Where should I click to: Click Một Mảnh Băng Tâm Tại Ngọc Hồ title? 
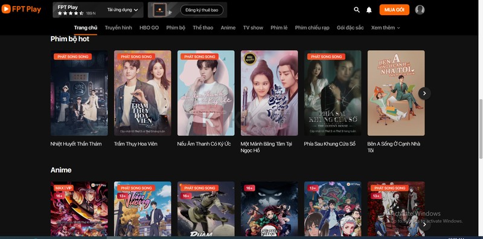266,147
